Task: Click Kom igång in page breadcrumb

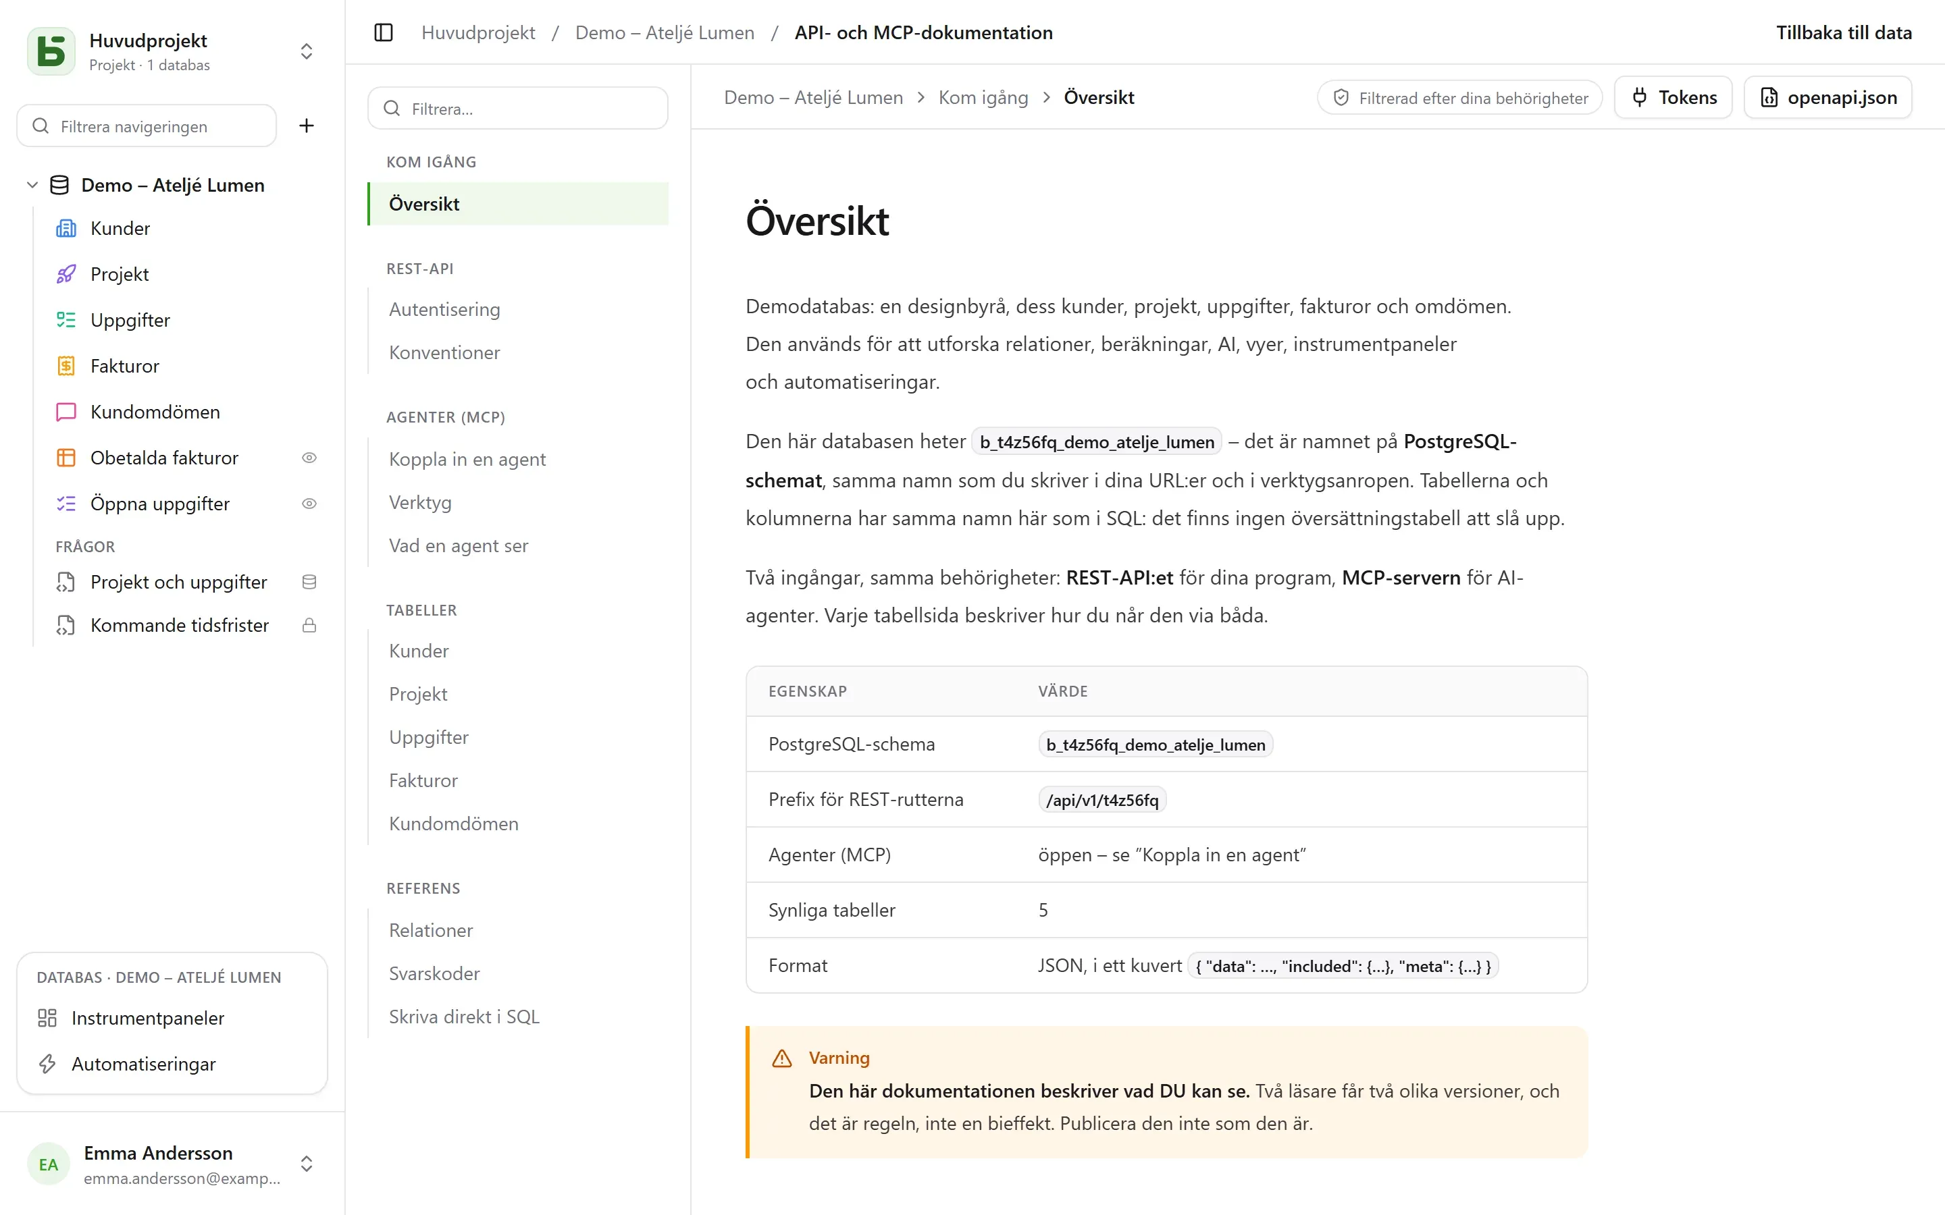Action: 983,97
